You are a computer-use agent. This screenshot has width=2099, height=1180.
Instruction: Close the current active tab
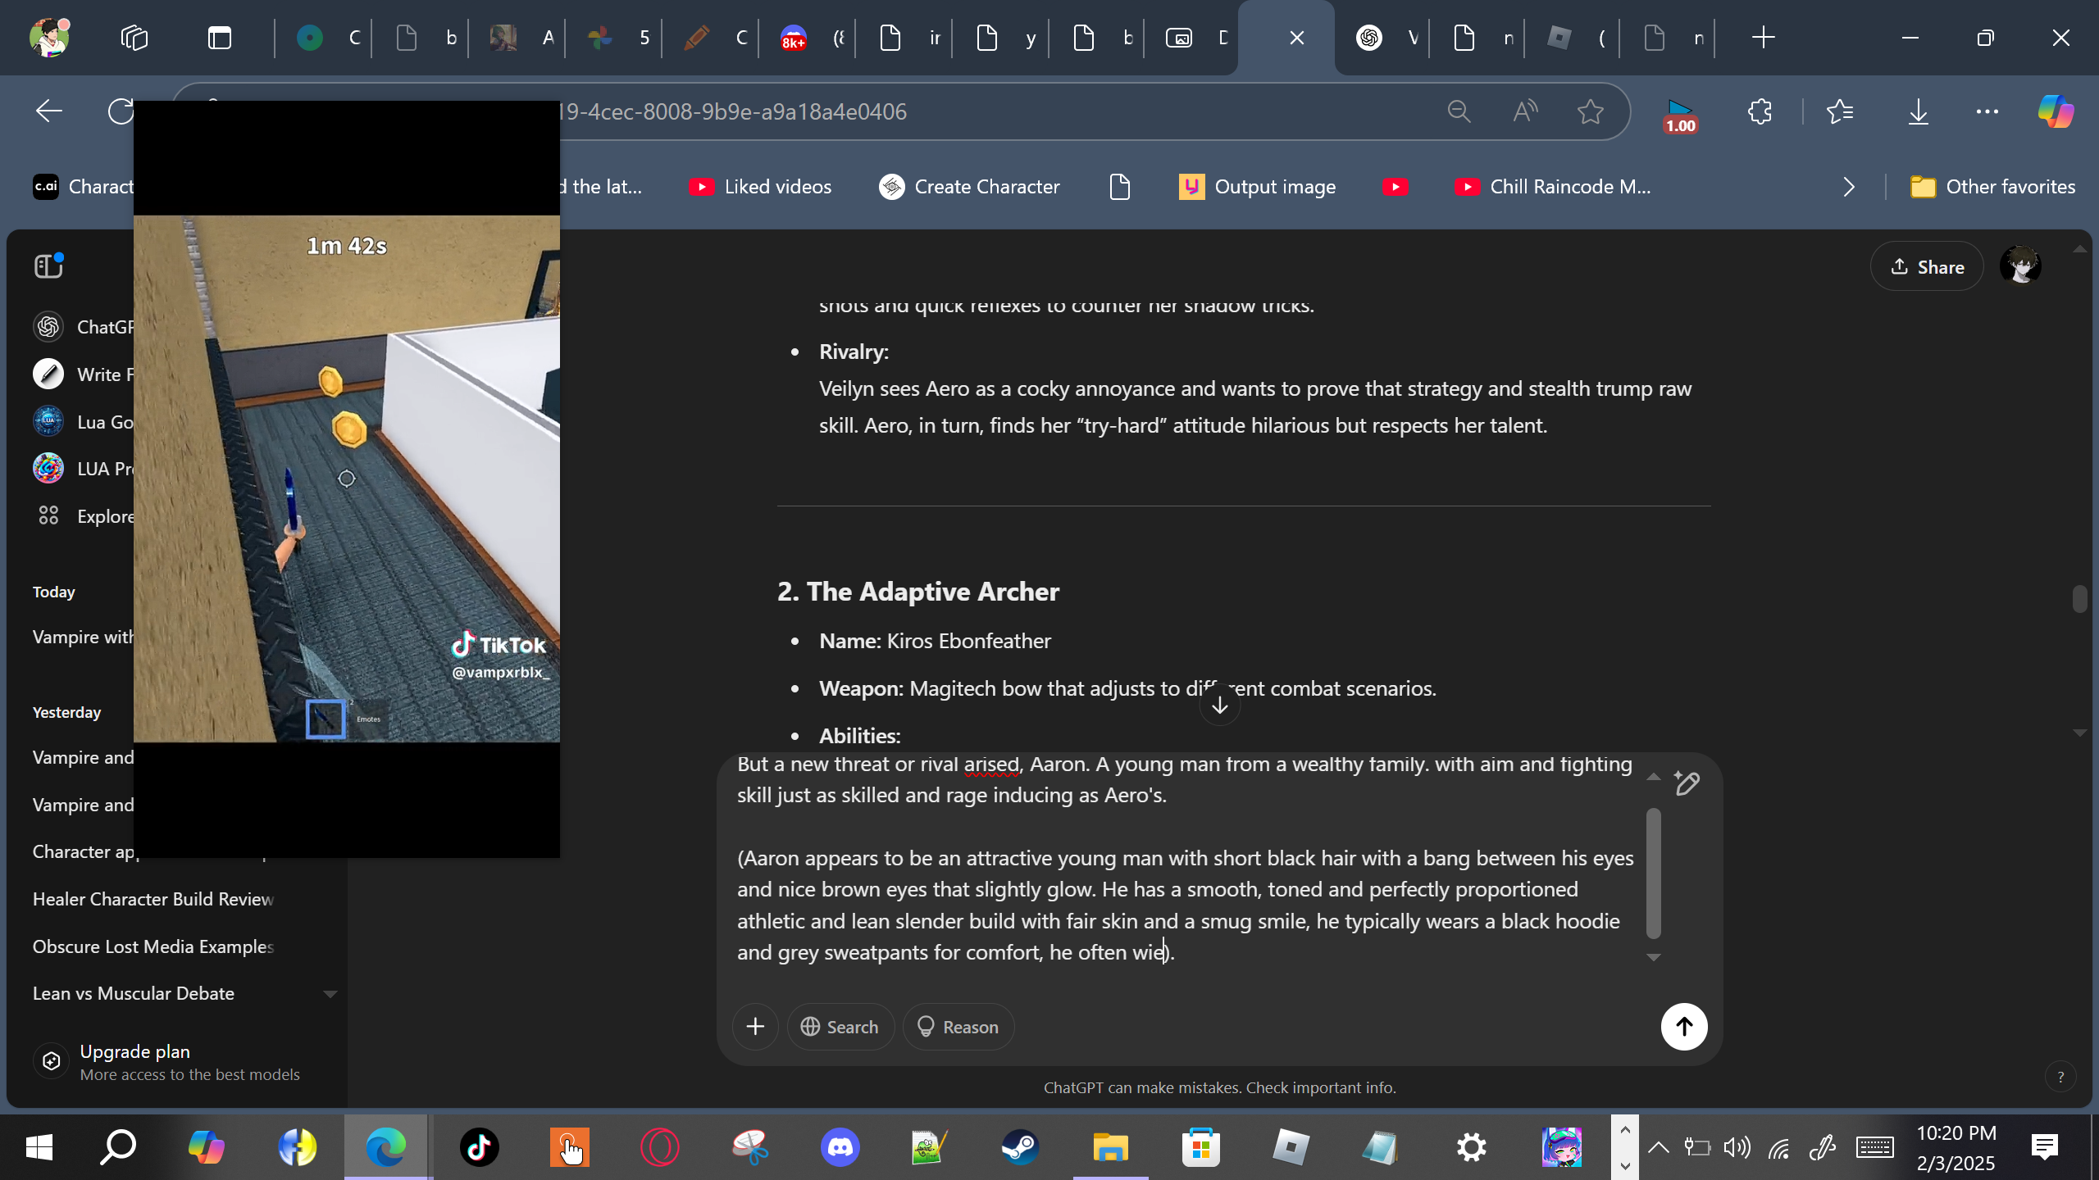click(x=1297, y=38)
